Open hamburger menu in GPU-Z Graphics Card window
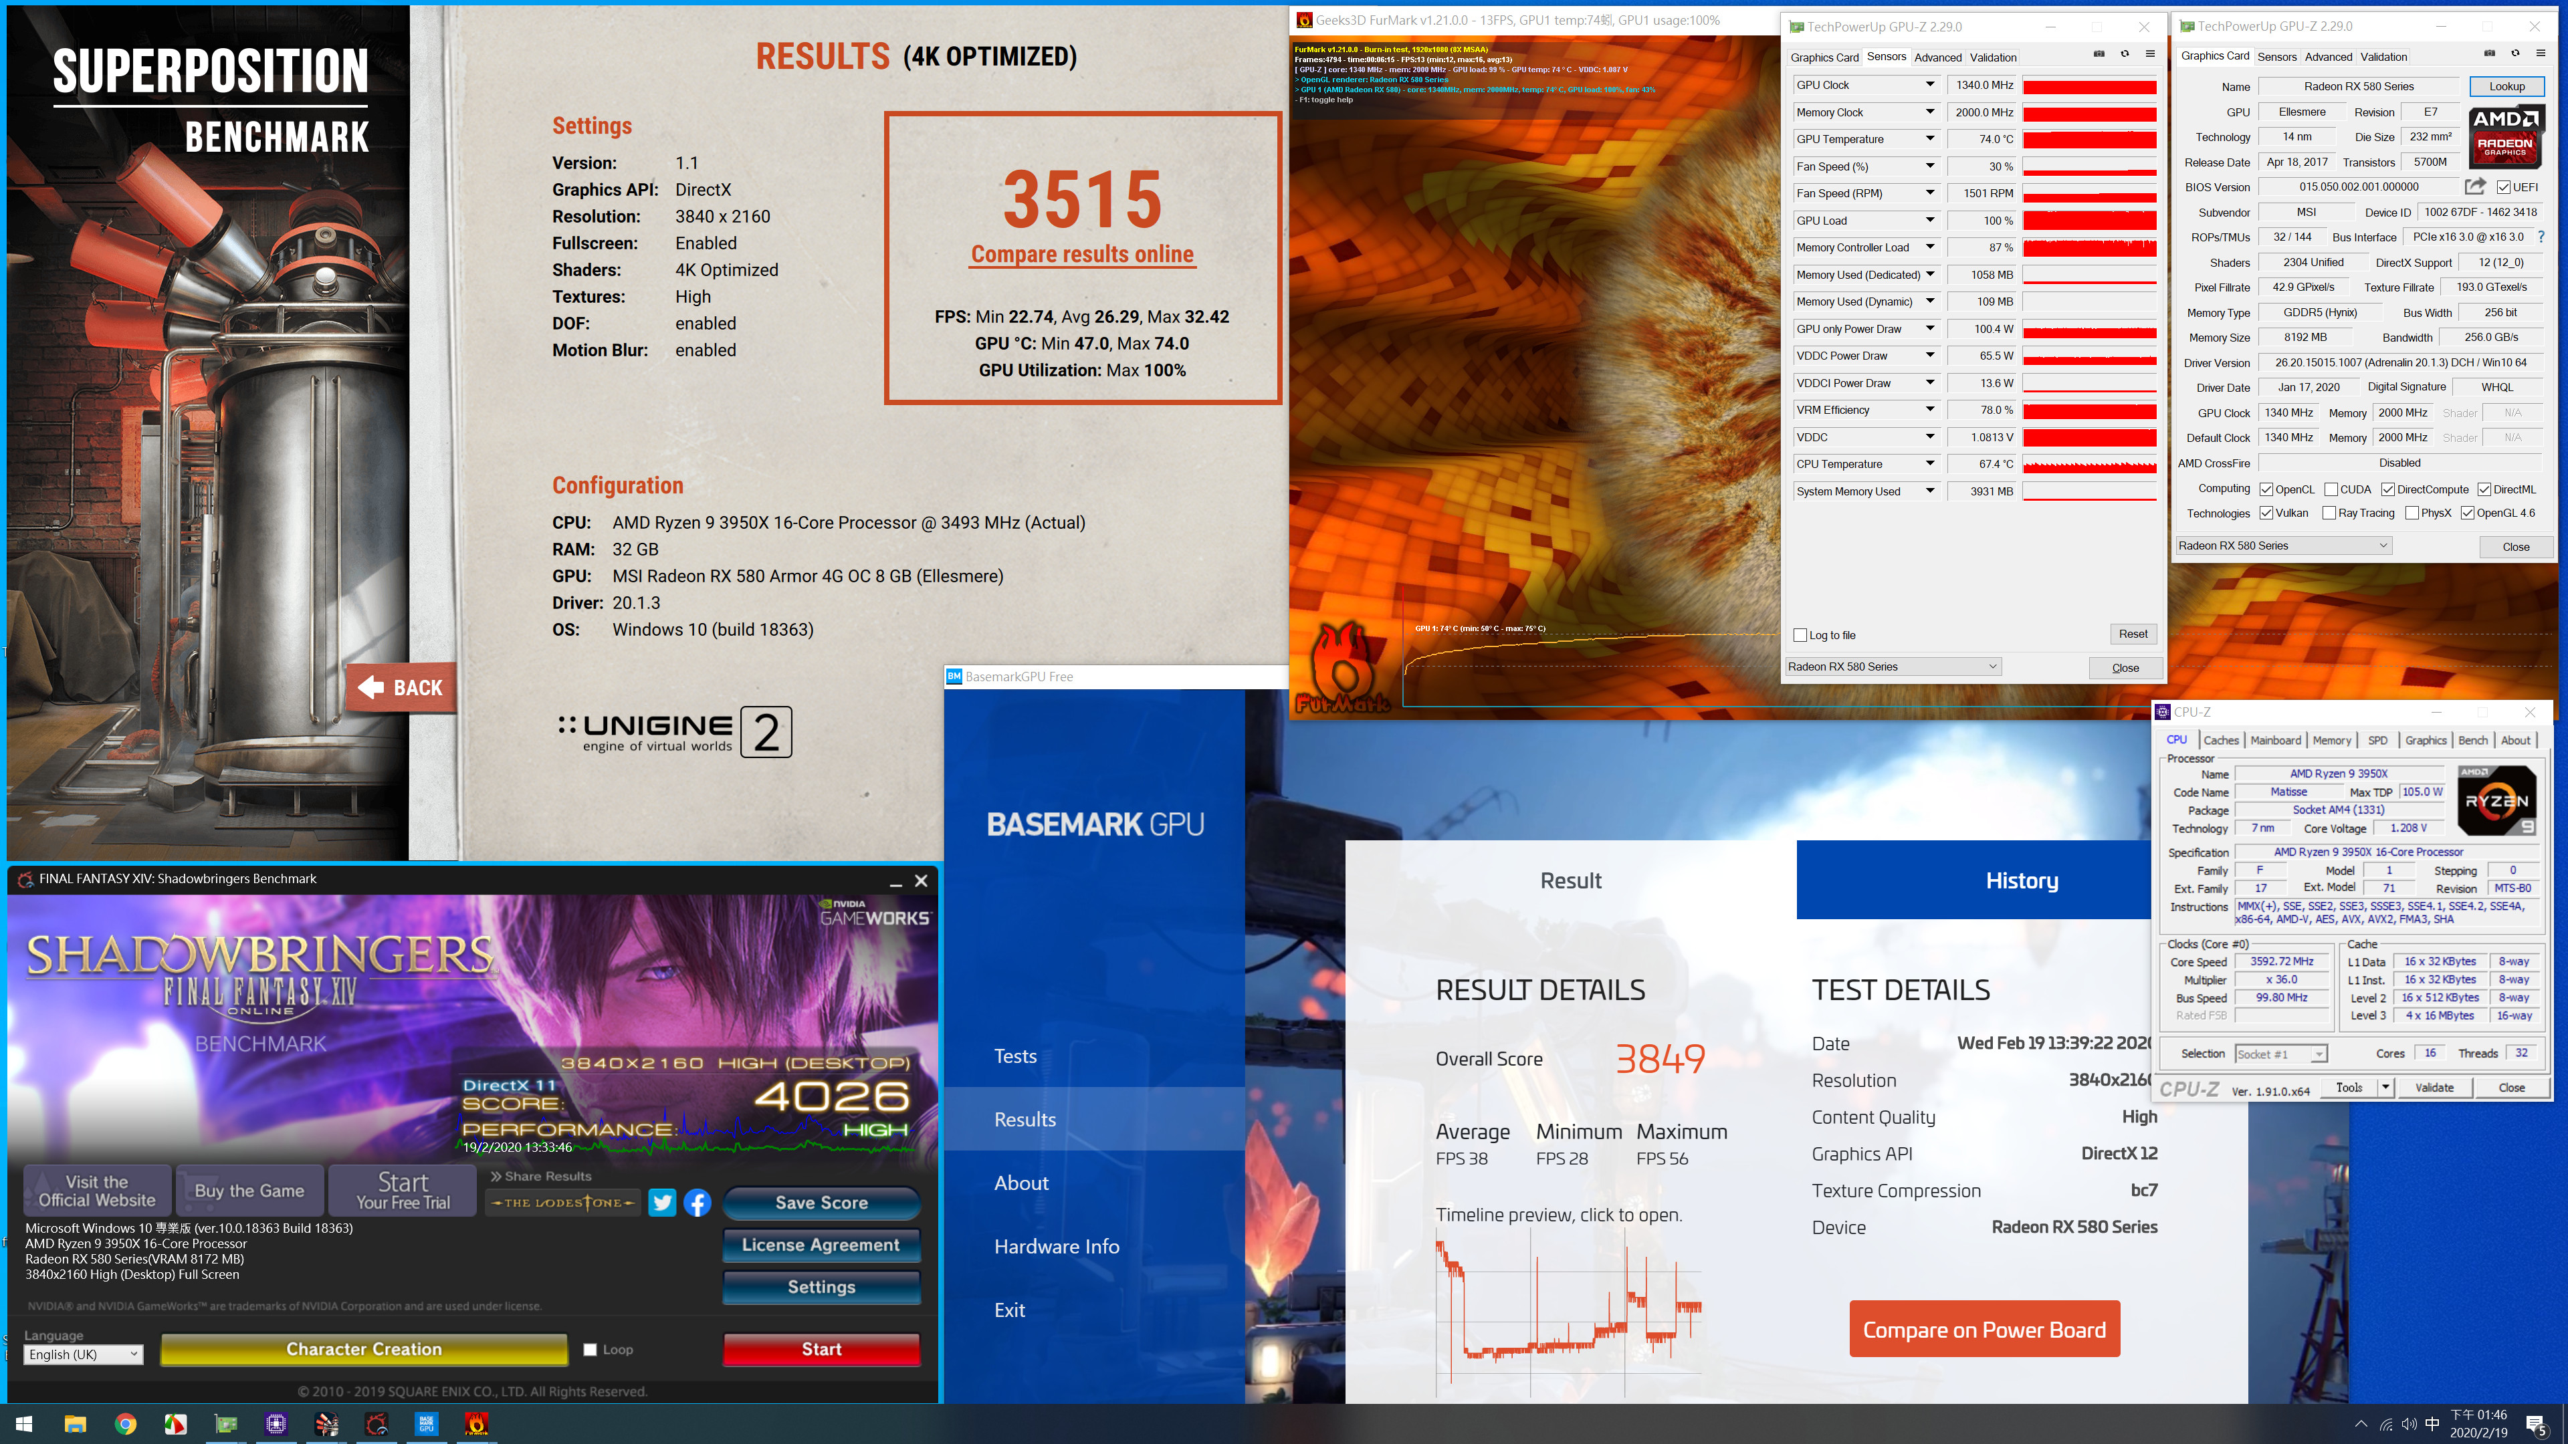Screen dimensions: 2568x1444 tap(2541, 53)
